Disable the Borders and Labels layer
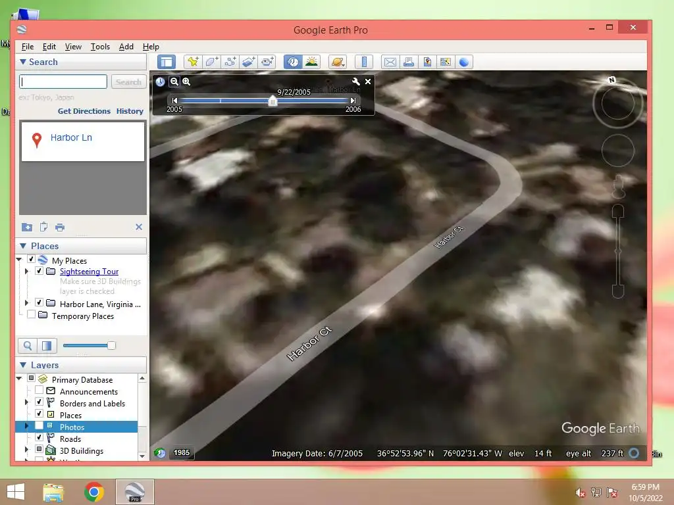Viewport: 674px width, 505px height. (39, 402)
